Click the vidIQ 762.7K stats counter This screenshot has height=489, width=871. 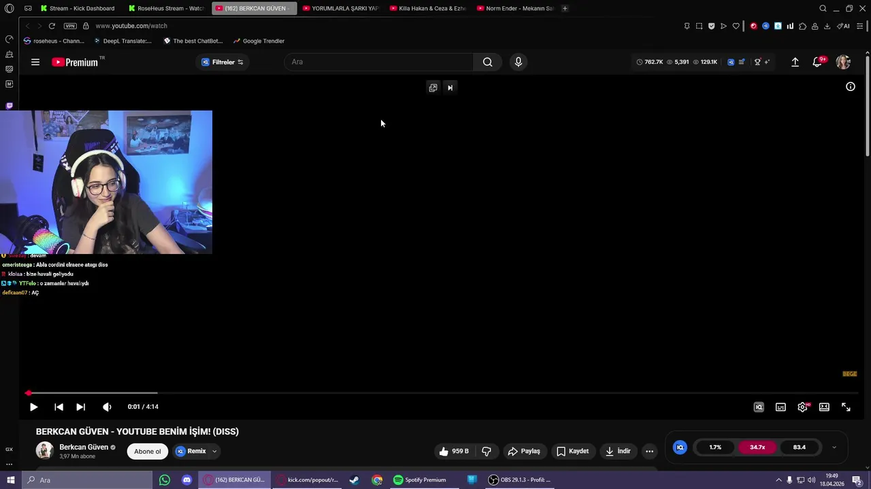(650, 62)
